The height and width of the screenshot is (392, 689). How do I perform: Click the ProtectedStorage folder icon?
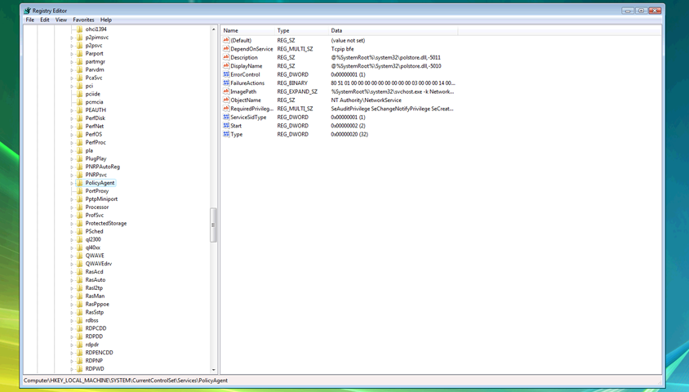[x=80, y=224]
